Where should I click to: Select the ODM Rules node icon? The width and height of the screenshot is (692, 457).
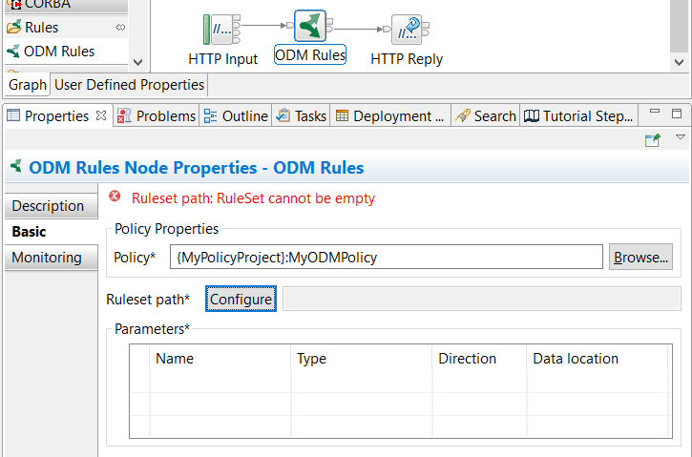tap(310, 26)
